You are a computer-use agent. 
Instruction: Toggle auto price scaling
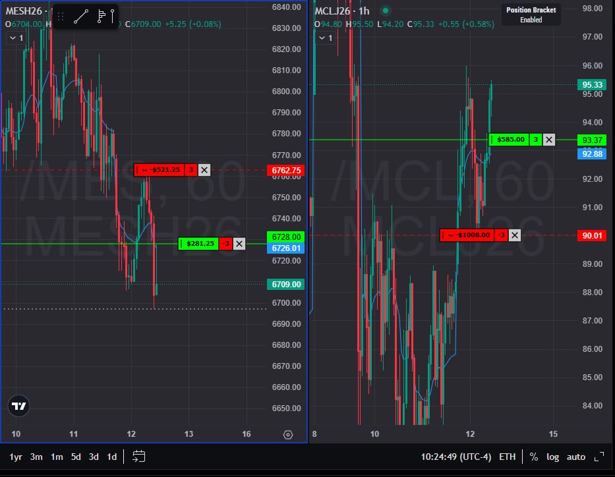[575, 456]
